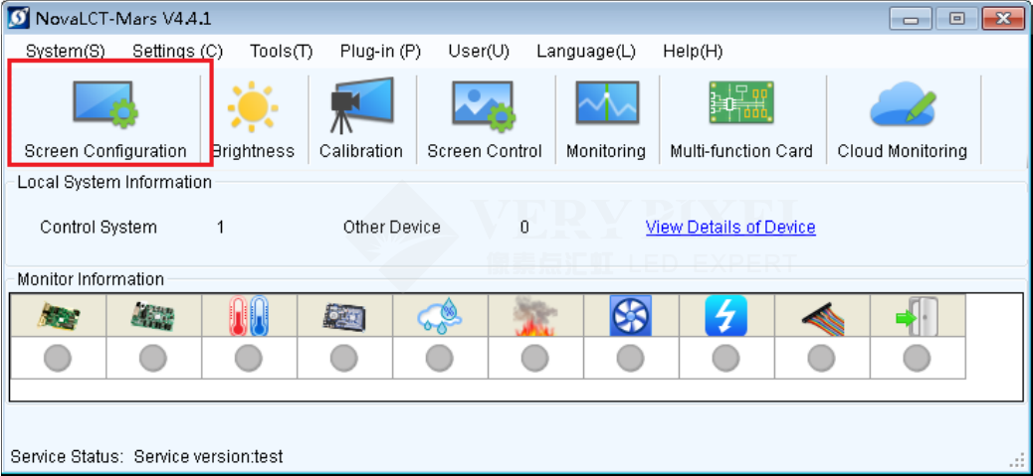Image resolution: width=1033 pixels, height=476 pixels.
Task: Click the NovaLCT-Mars app icon in title bar
Action: [18, 18]
